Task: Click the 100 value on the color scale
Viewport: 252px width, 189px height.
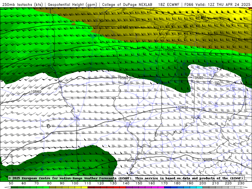Action: (75, 183)
